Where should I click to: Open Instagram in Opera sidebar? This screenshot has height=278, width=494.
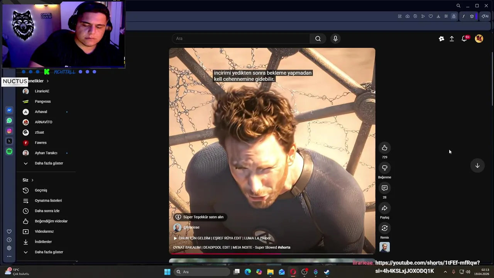[9, 131]
